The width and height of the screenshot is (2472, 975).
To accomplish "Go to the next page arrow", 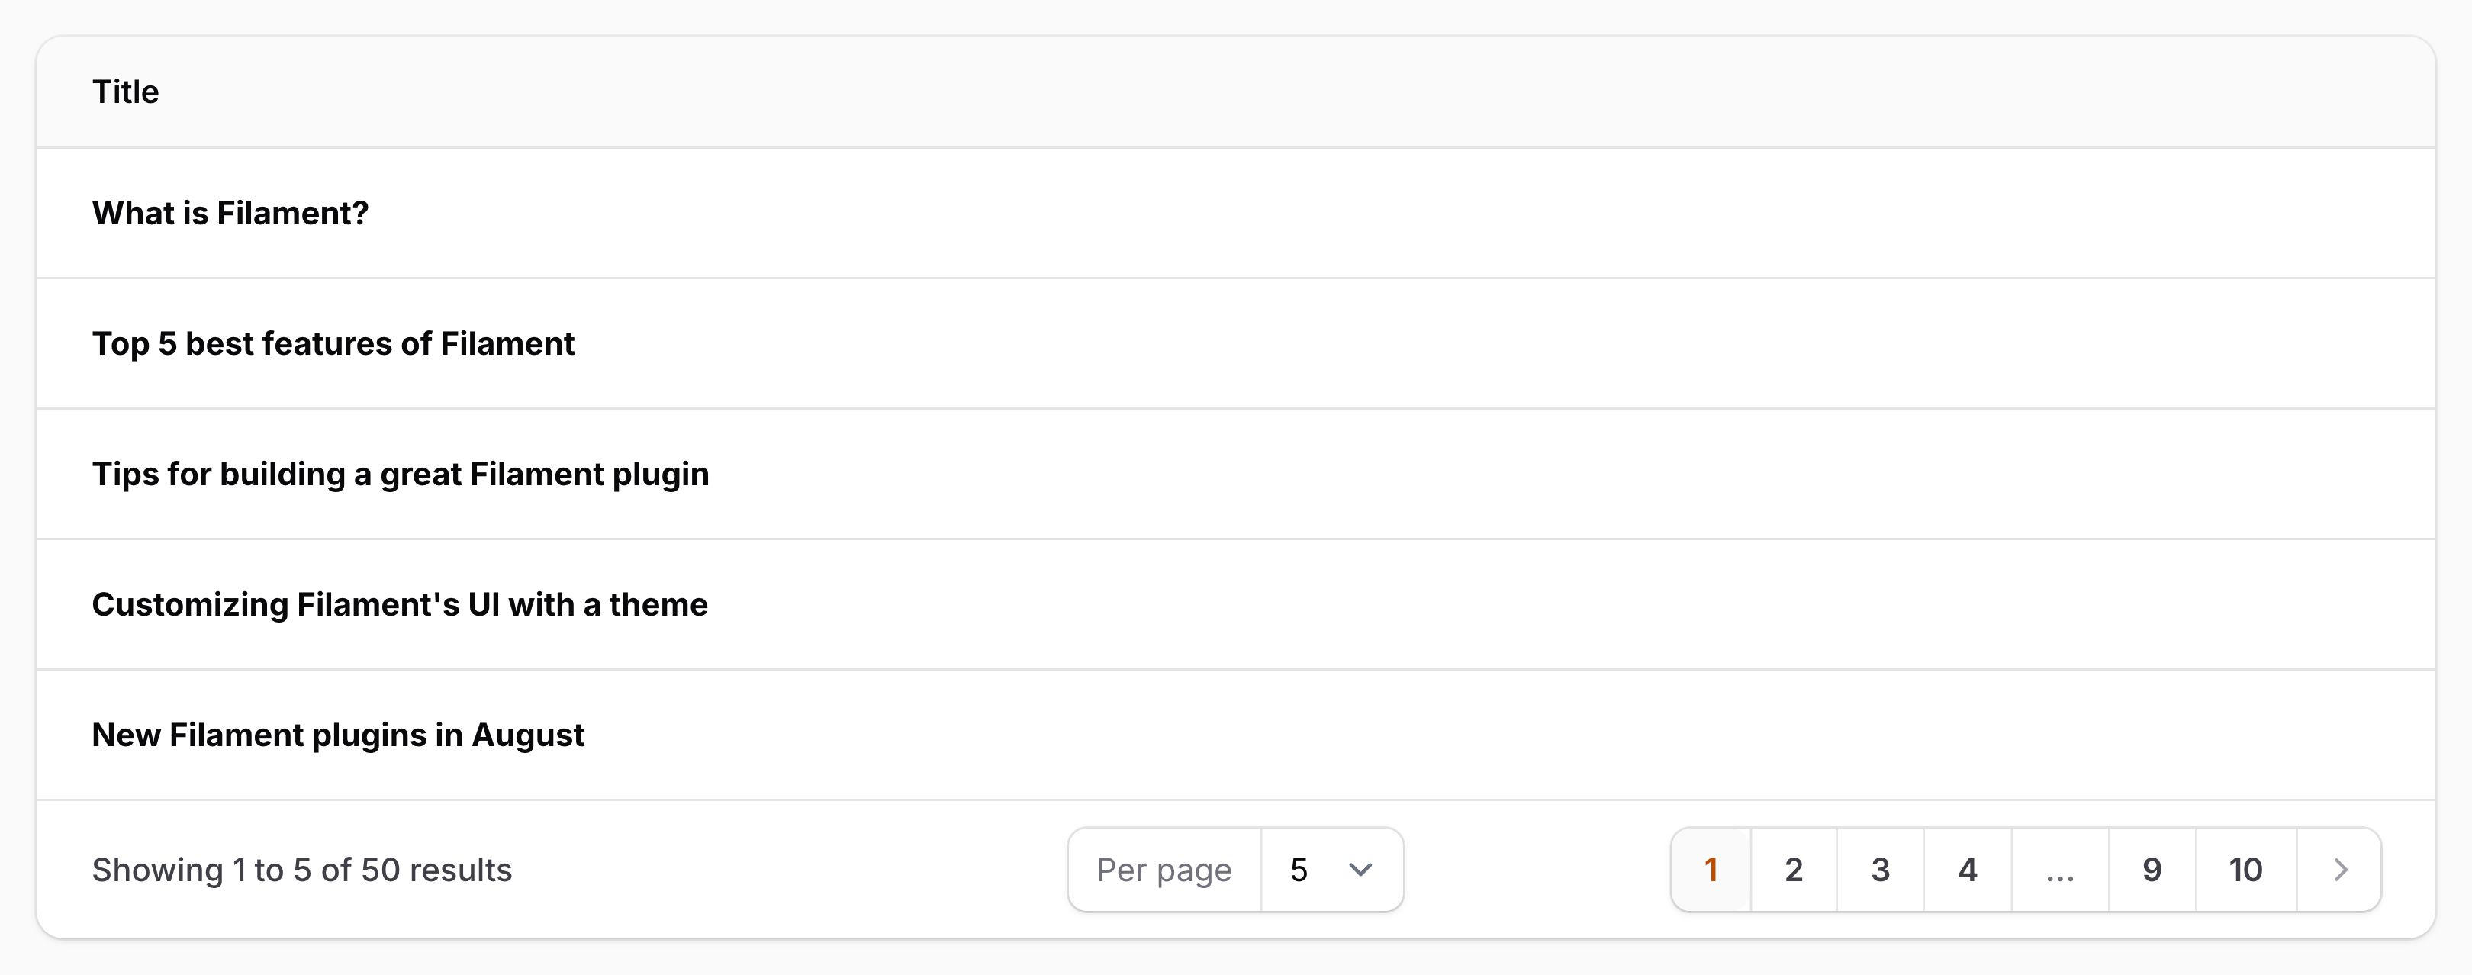I will tap(2339, 870).
